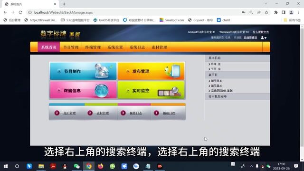The image size is (304, 171).
Task: Click the globe icon on 终端信息
Action: tap(101, 91)
